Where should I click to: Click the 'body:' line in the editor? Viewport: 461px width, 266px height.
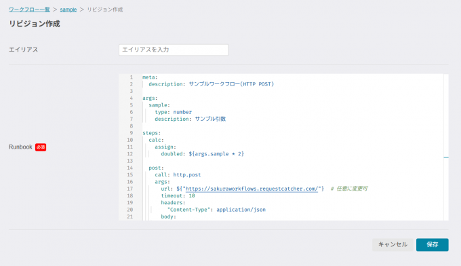pos(168,216)
